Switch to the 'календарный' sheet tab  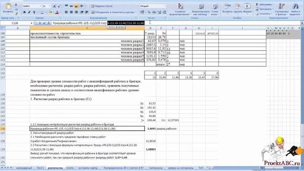(24, 168)
